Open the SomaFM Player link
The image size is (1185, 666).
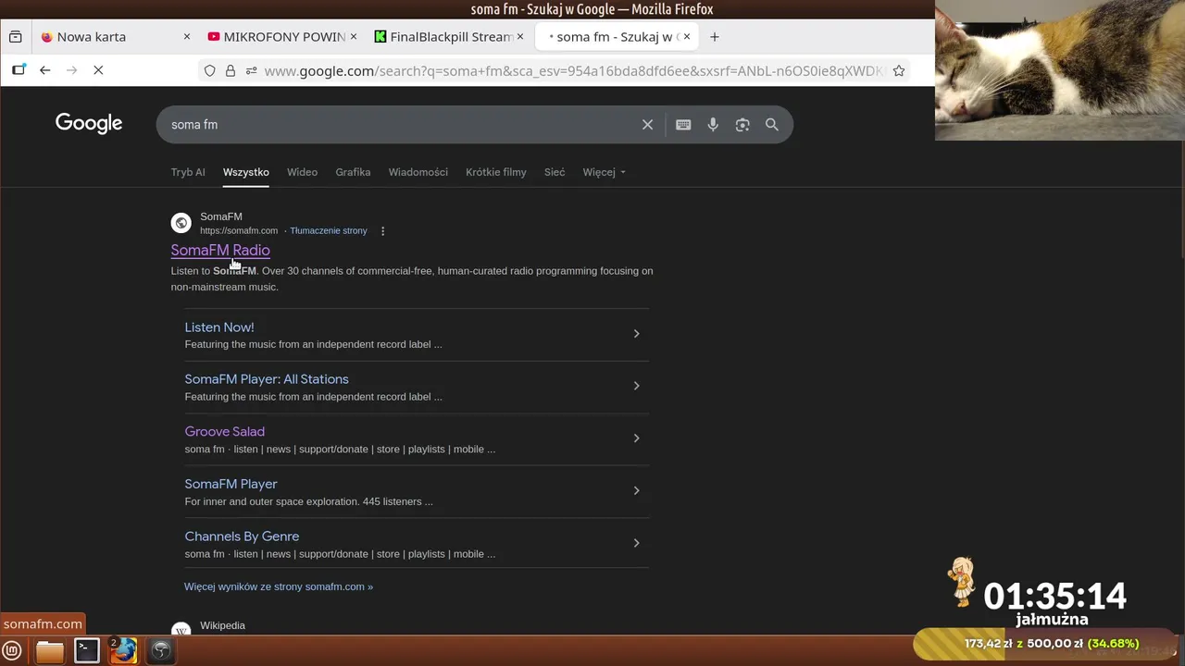[x=231, y=484]
